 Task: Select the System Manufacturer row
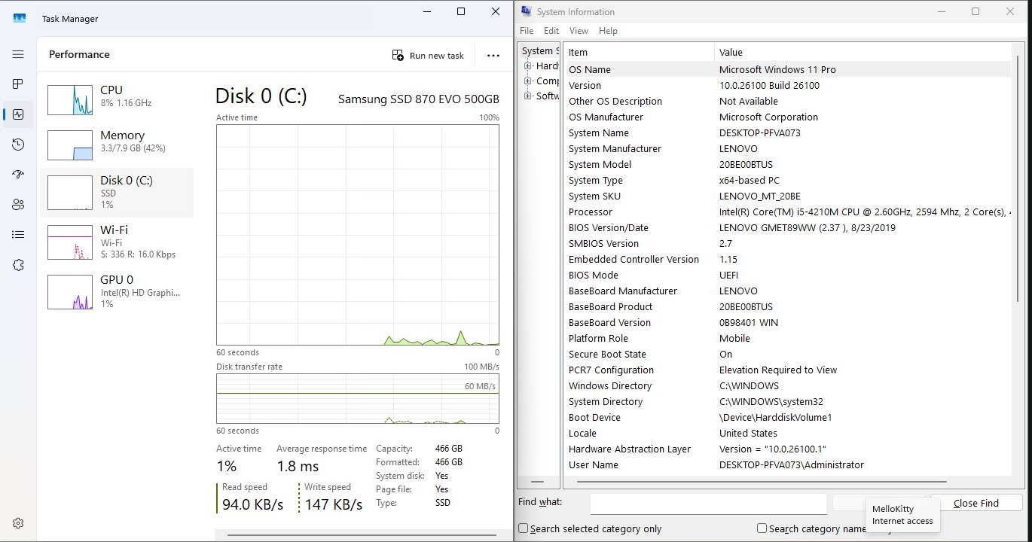pyautogui.click(x=787, y=148)
